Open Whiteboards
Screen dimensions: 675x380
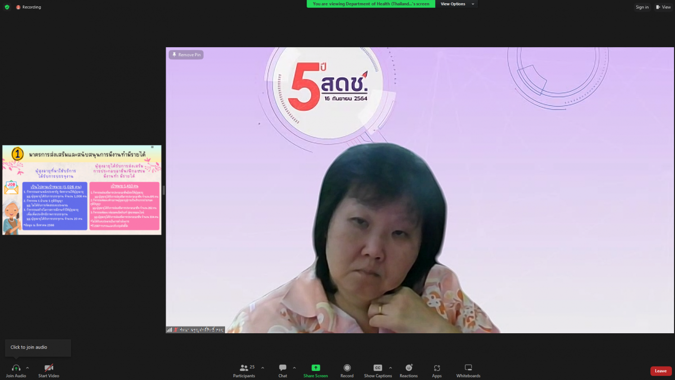(468, 371)
